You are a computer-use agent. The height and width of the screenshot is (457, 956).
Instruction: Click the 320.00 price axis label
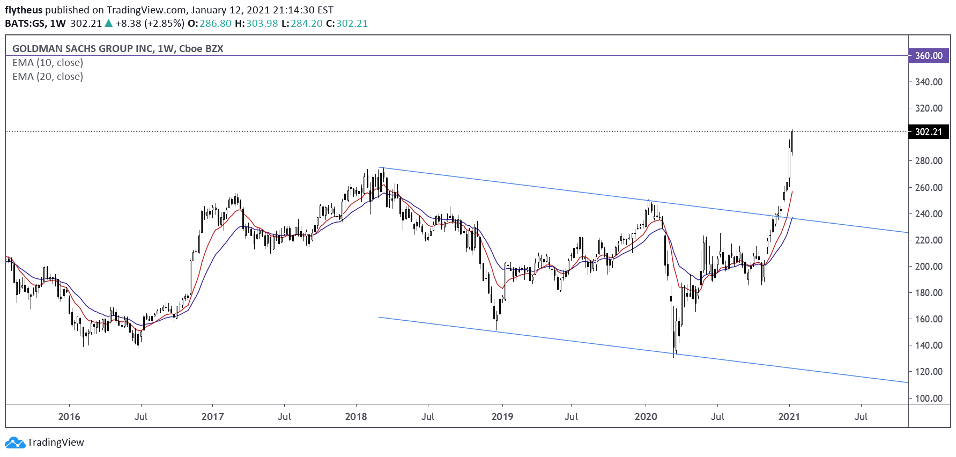pos(929,108)
